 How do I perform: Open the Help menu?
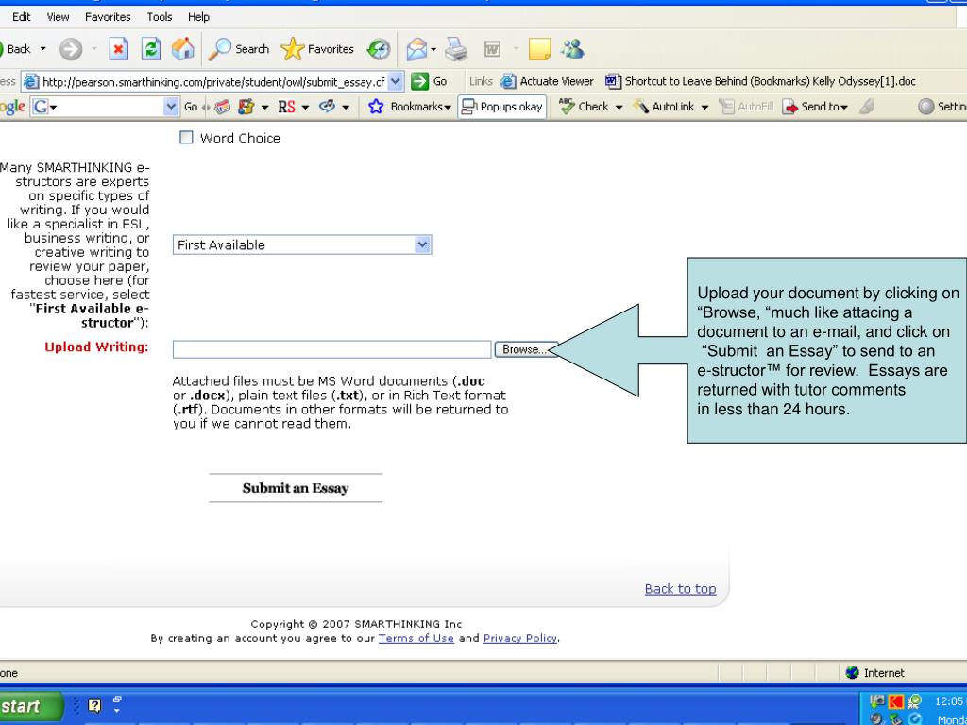click(198, 17)
